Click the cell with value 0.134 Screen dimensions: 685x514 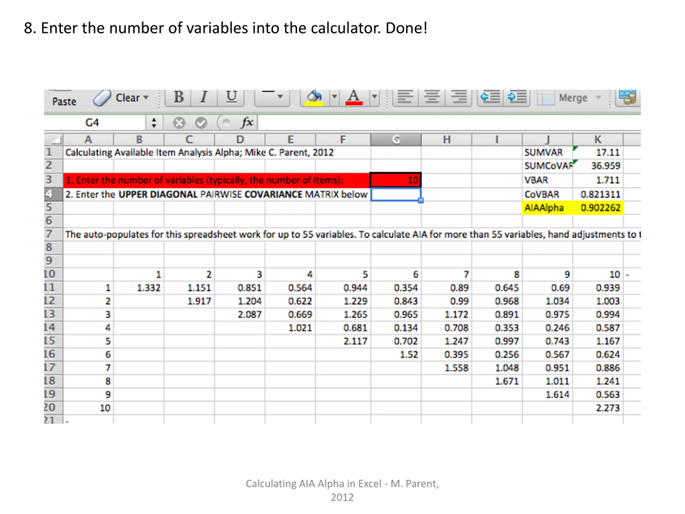click(x=396, y=328)
